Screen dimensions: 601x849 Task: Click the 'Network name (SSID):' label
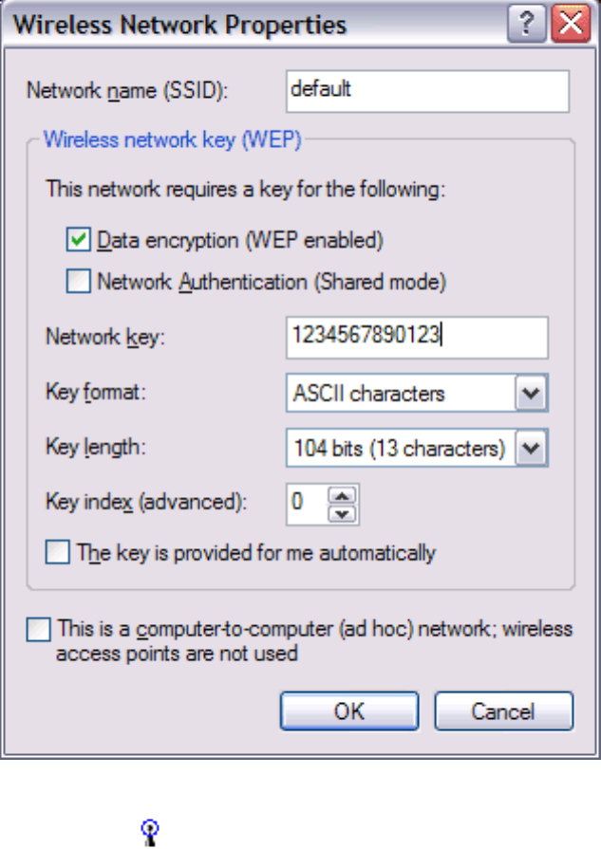point(130,92)
